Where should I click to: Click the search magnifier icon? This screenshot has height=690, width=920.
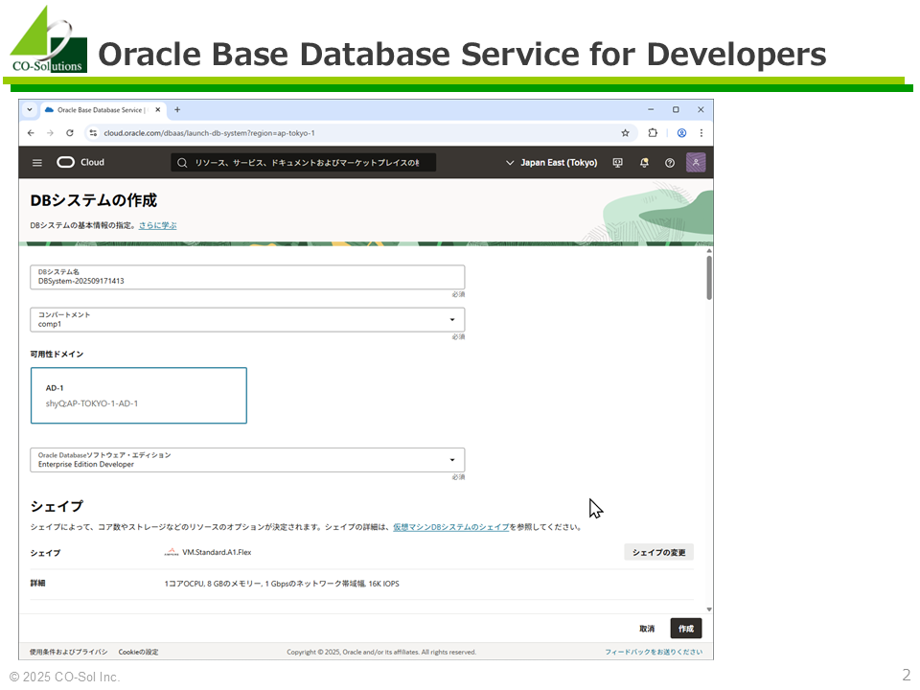(x=182, y=163)
